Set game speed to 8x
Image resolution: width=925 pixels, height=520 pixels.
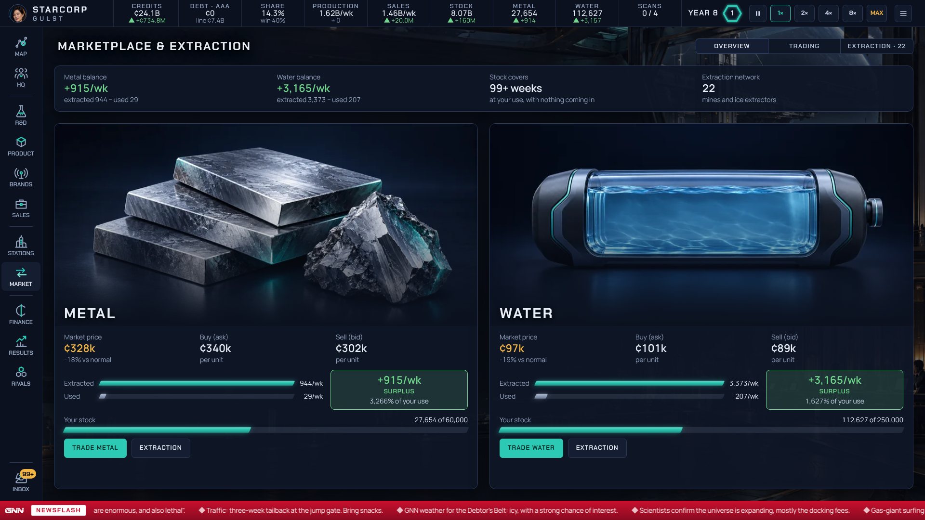tap(852, 13)
